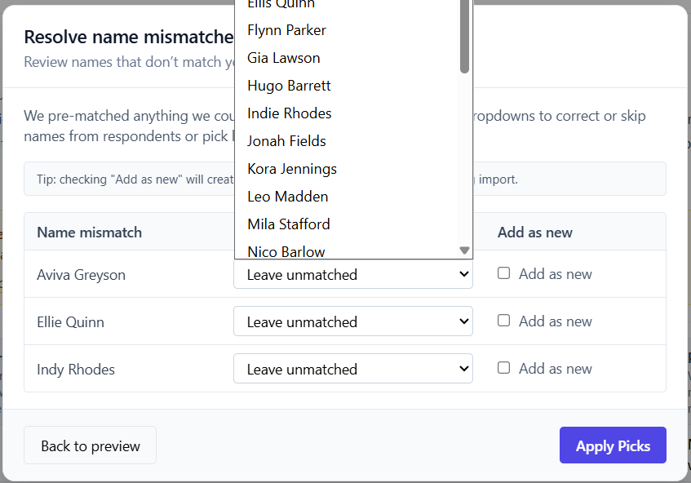The image size is (691, 483).
Task: Enable 'Add as new' for Ellie Quinn
Action: point(505,321)
